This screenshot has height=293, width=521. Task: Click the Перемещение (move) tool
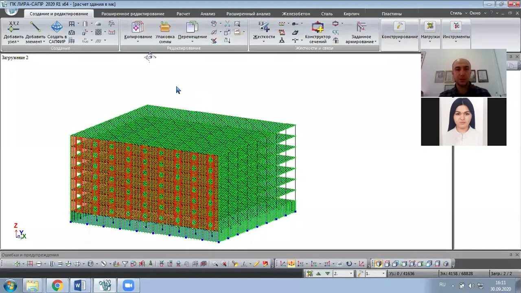pos(192,32)
